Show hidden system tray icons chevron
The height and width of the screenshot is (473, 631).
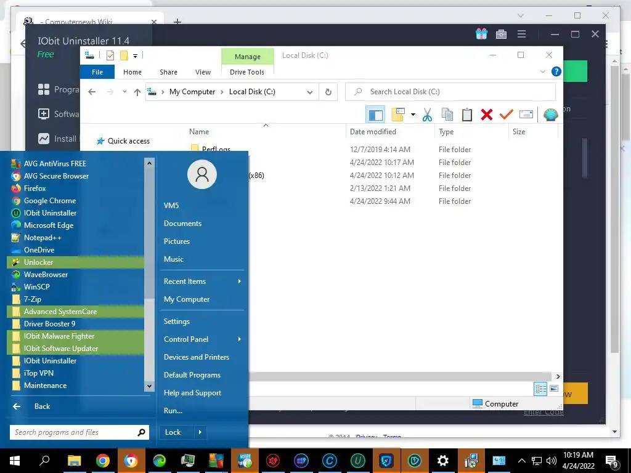pyautogui.click(x=521, y=461)
